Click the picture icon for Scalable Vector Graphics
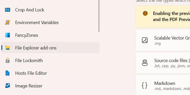Screen dimensions: 190x95 pyautogui.click(x=145, y=40)
